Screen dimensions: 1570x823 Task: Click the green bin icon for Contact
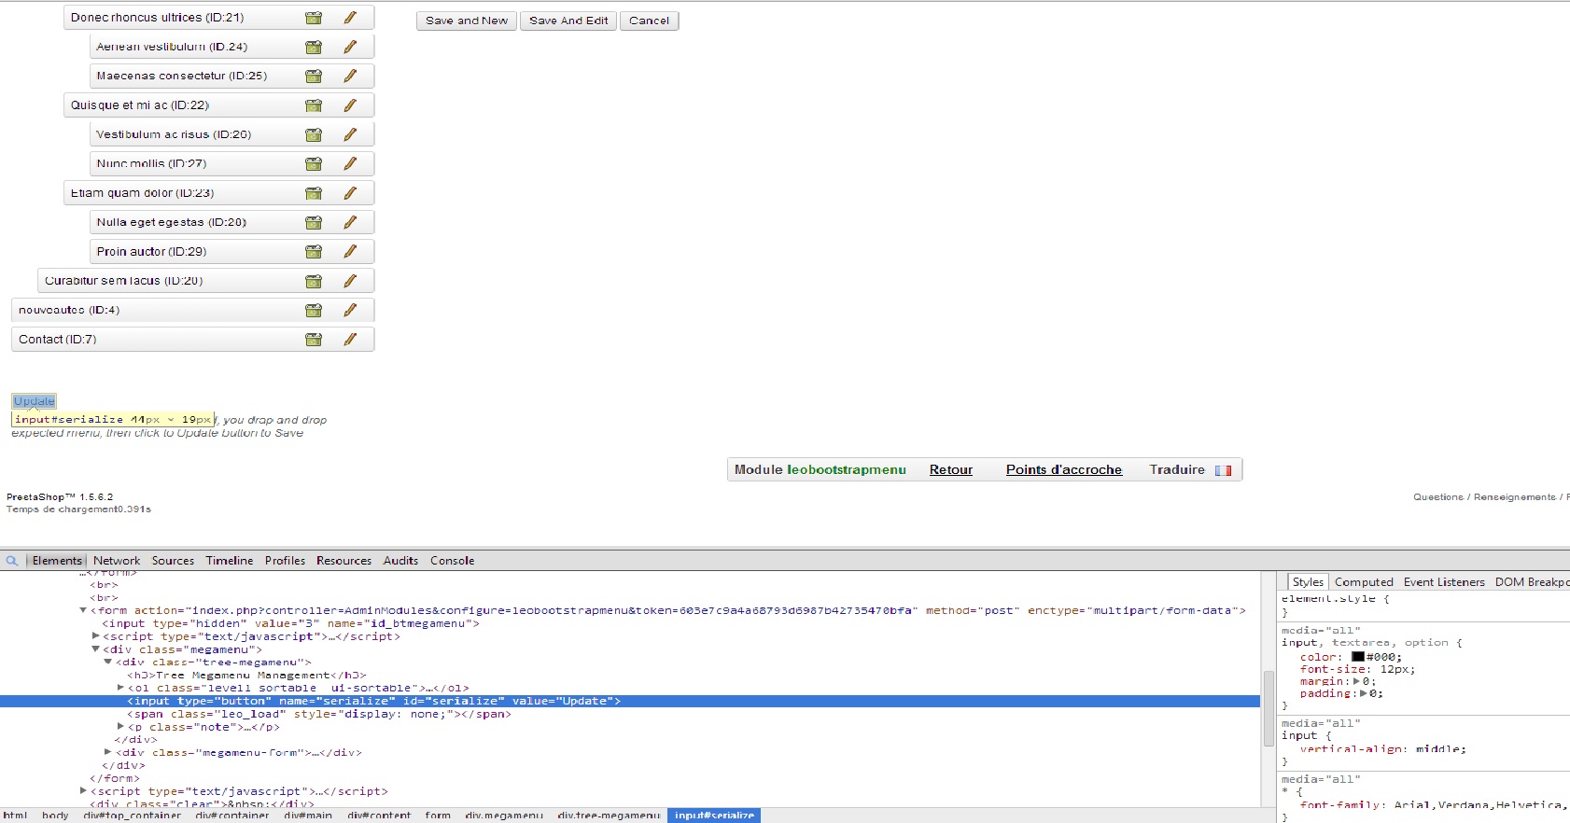pos(314,340)
